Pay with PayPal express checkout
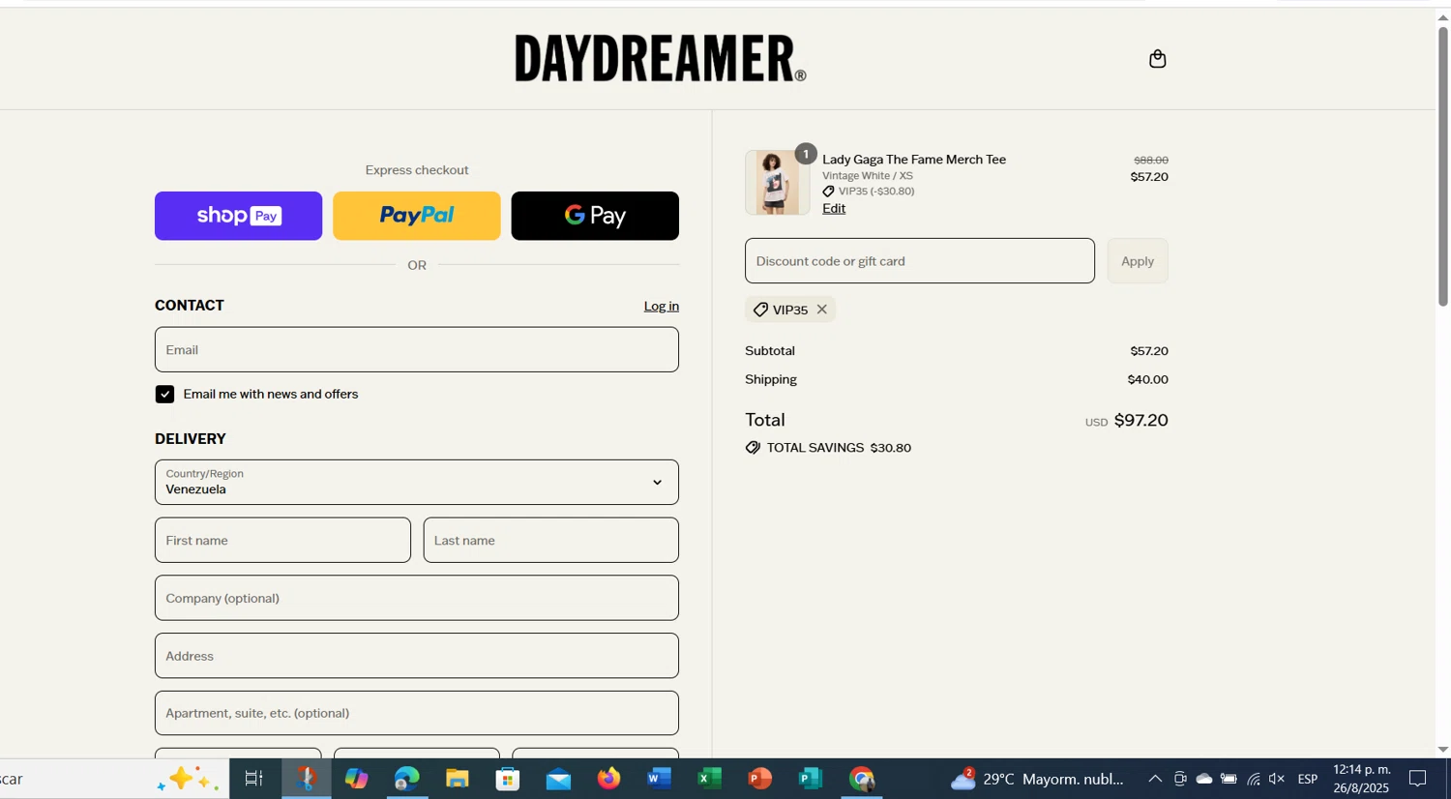The image size is (1451, 799). pos(417,216)
